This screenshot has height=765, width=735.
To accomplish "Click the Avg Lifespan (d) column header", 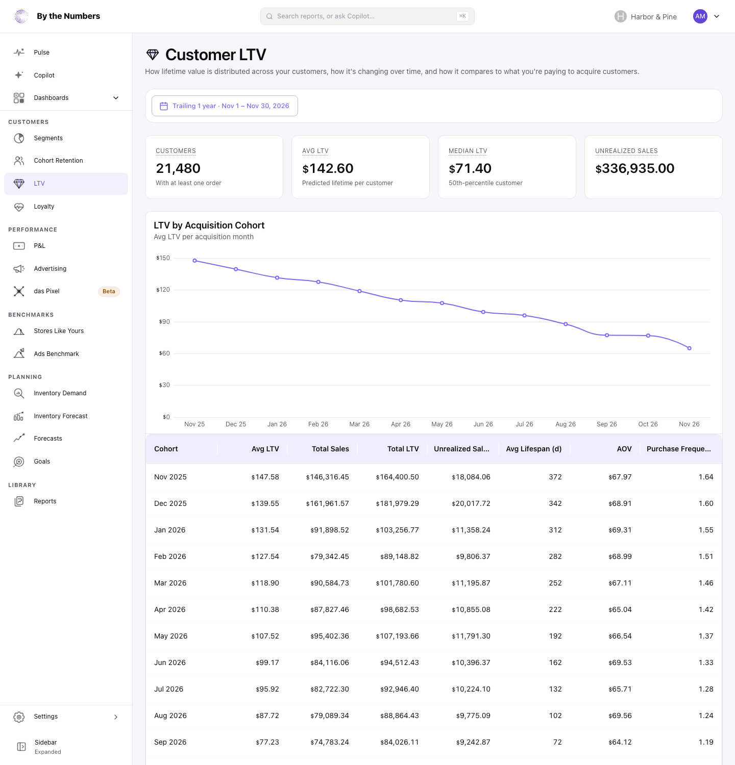I will point(534,449).
